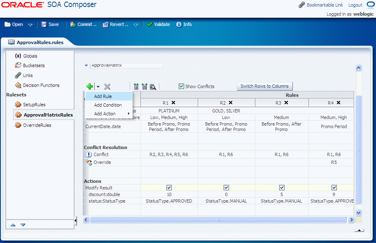Image resolution: width=376 pixels, height=243 pixels.
Task: Click the OverrideRules ruleset icon
Action: (18, 125)
